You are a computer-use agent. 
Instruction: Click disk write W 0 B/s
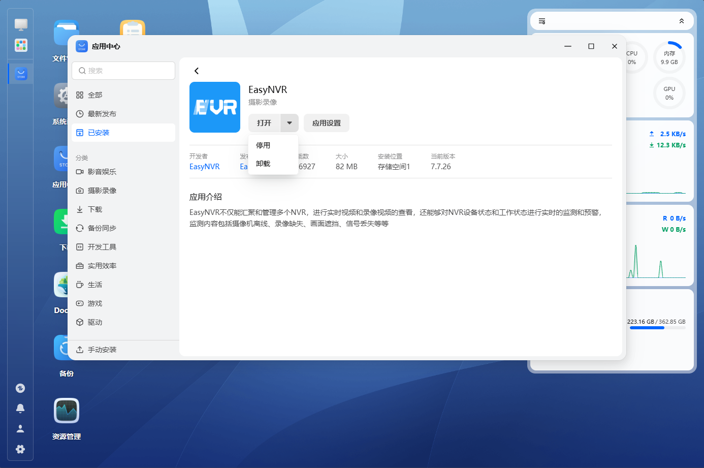click(x=674, y=230)
